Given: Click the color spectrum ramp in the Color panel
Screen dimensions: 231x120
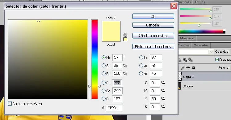Looking at the screenshot, I should click(202, 31).
